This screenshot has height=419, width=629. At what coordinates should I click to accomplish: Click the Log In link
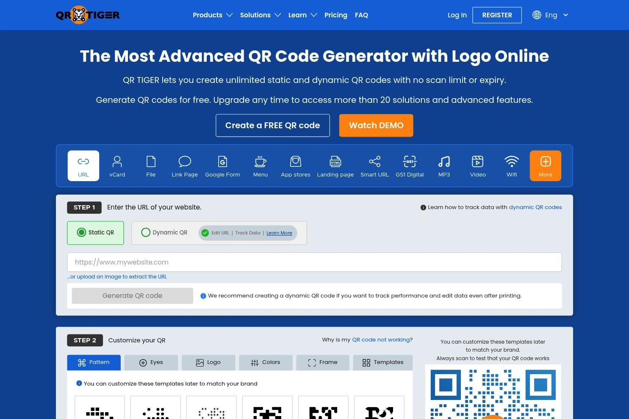coord(457,15)
